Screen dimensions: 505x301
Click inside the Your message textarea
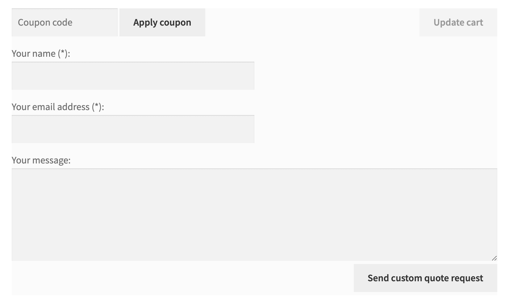point(254,215)
